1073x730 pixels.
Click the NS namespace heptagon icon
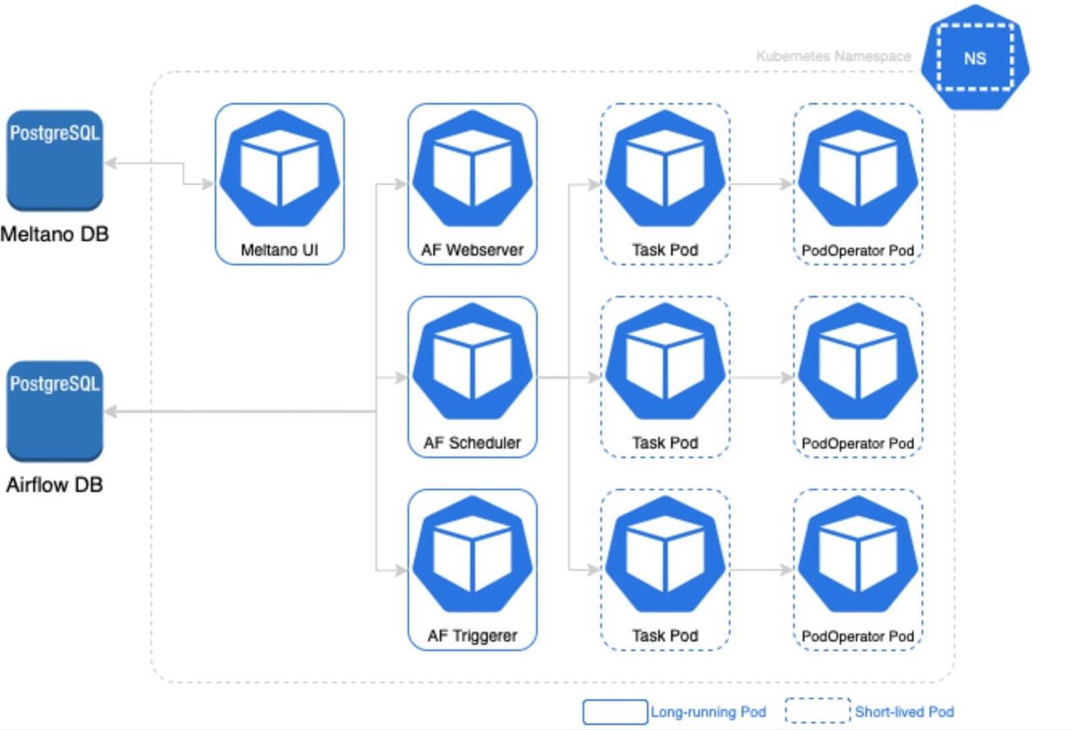pos(976,58)
